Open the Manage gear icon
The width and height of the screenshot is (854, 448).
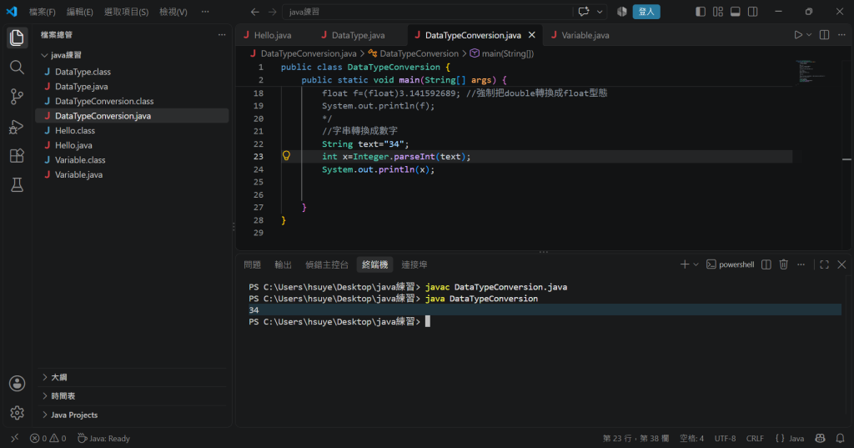[17, 413]
